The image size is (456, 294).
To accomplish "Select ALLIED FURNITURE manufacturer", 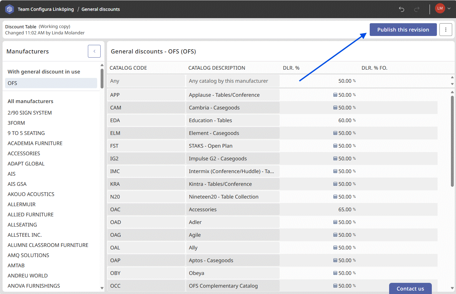I will pyautogui.click(x=31, y=214).
